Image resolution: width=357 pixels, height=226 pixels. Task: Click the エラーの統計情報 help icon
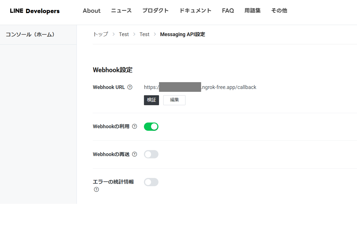click(96, 189)
